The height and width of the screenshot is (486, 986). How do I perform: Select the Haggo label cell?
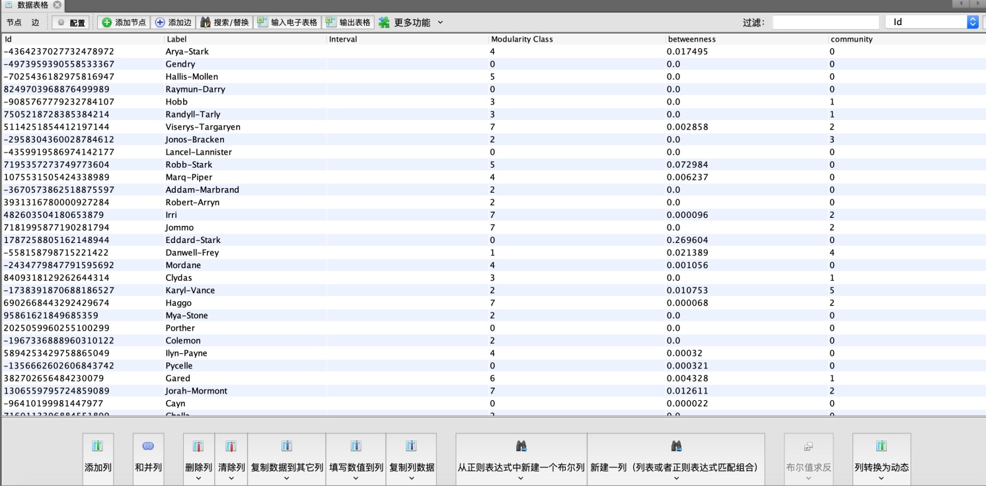[178, 302]
